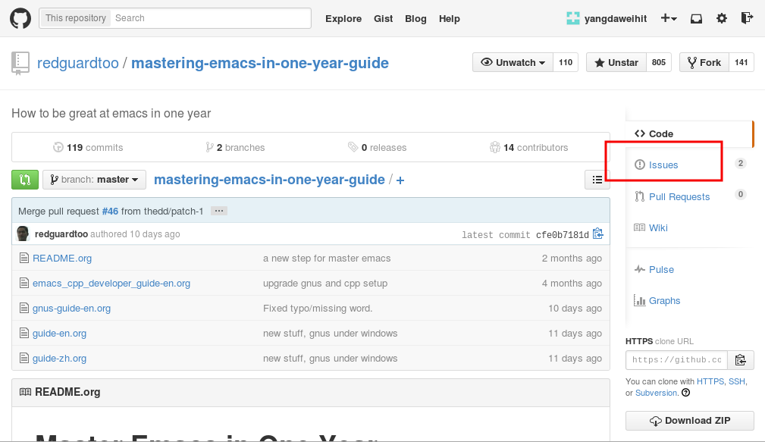Click the Gist nav link
Screen dimensions: 765x442
(x=384, y=18)
